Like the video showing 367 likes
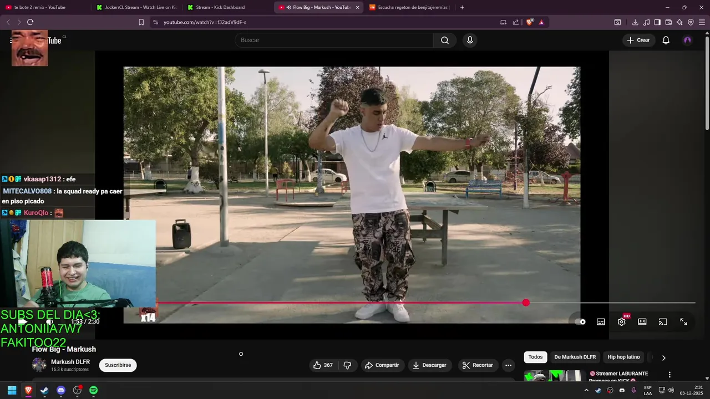 click(x=323, y=365)
